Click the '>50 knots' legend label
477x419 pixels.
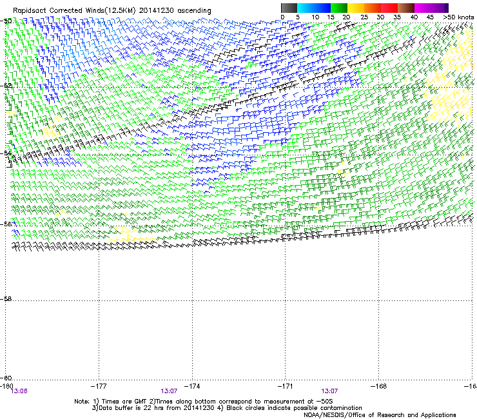pyautogui.click(x=458, y=17)
